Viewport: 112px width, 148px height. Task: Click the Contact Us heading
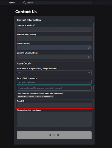(26, 12)
